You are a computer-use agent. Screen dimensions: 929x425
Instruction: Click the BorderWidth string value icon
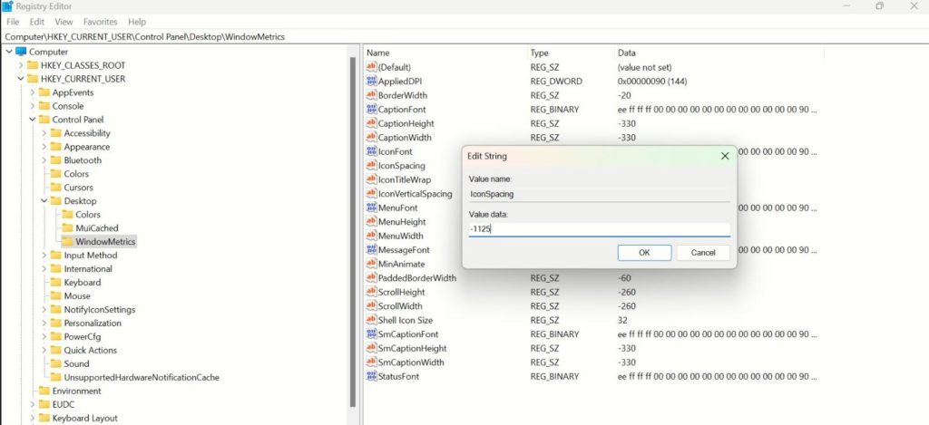point(371,95)
